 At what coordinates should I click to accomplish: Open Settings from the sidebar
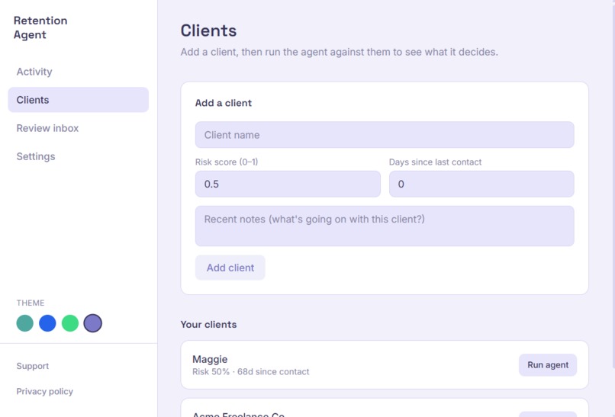[78, 156]
